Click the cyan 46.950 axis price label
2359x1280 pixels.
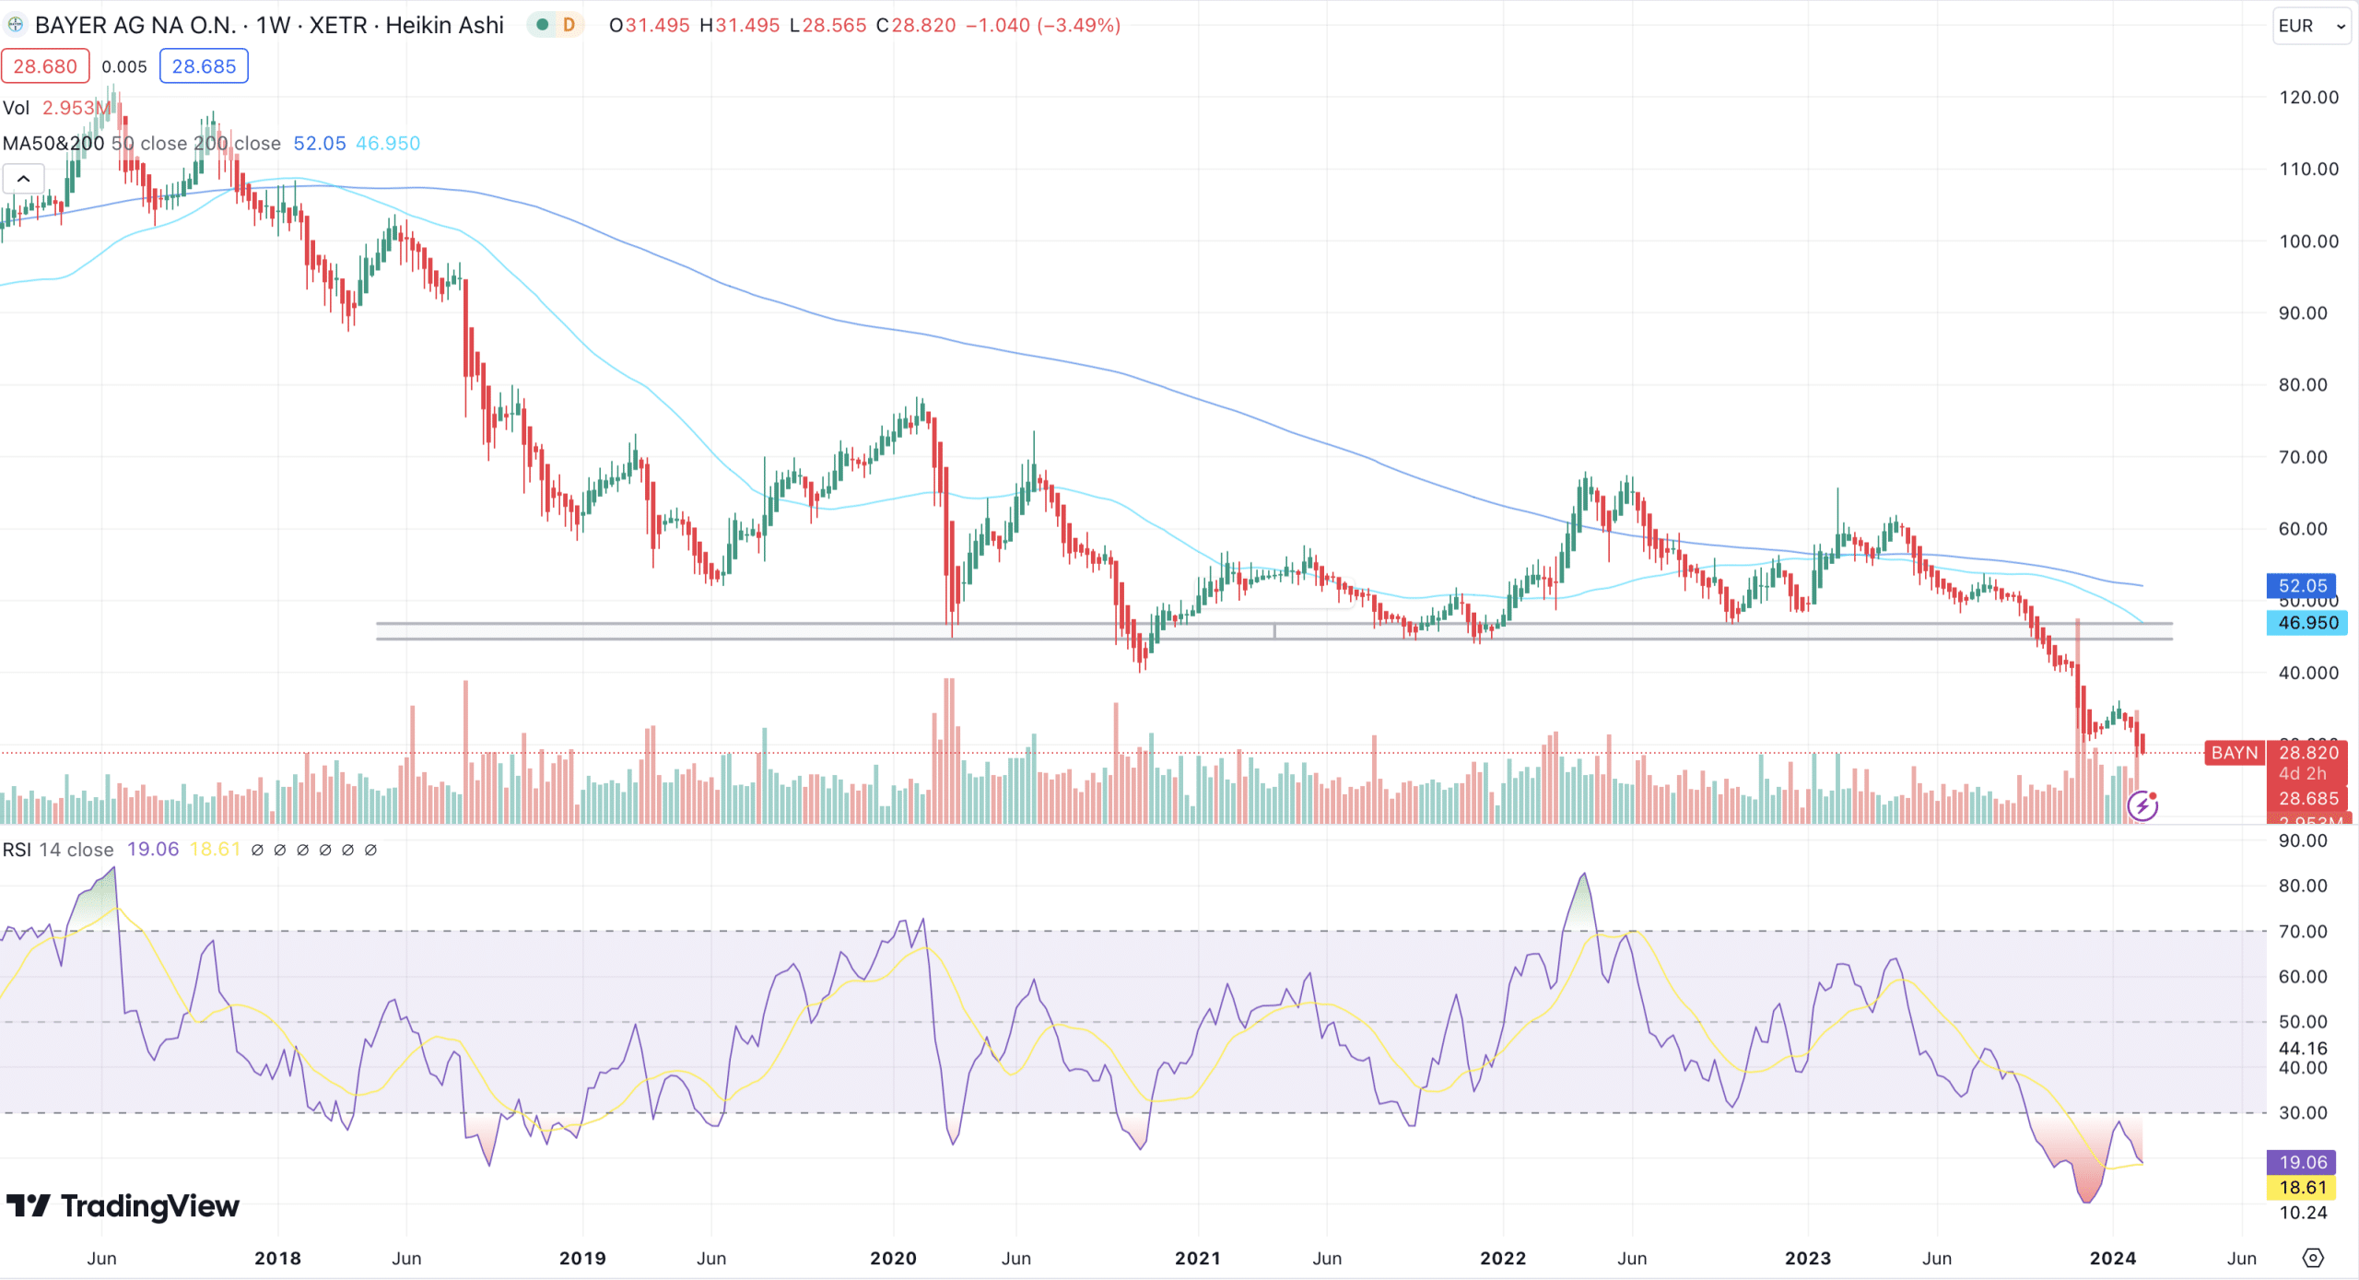(2308, 623)
